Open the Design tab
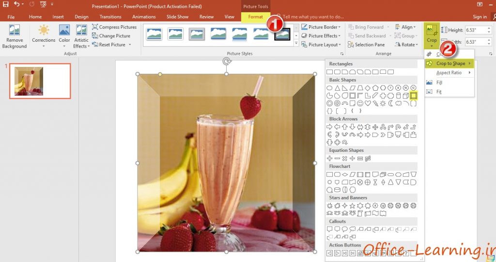Image resolution: width=496 pixels, height=262 pixels. [81, 17]
